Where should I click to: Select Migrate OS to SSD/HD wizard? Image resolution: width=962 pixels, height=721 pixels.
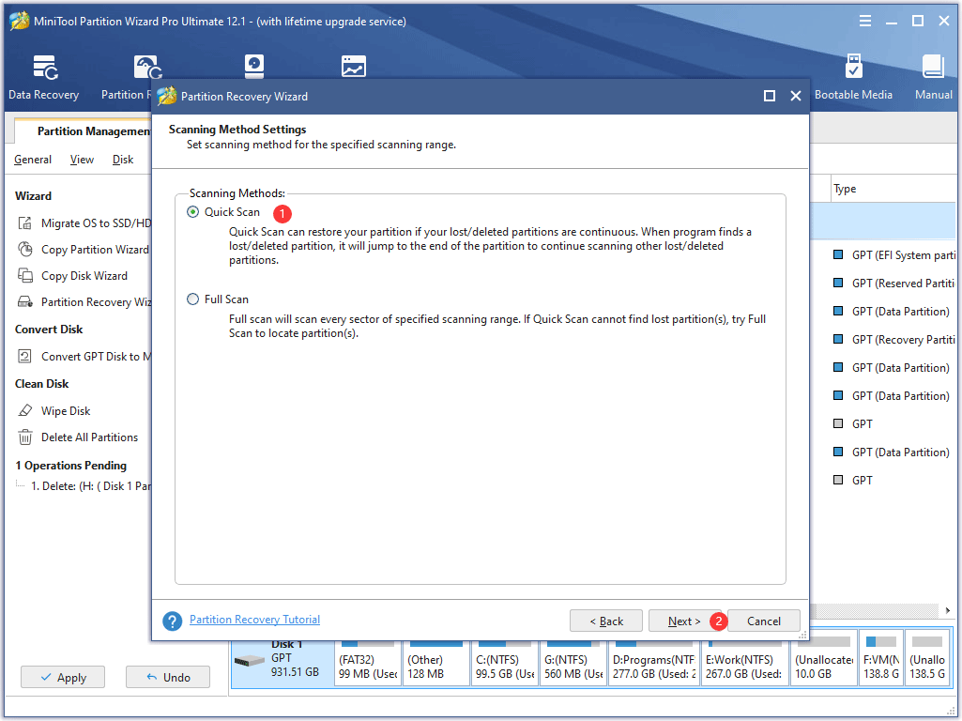click(96, 222)
